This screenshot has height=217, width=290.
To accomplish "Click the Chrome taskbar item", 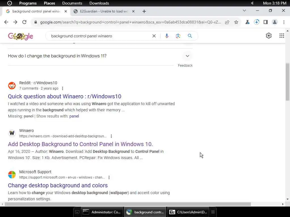I will (145, 212).
